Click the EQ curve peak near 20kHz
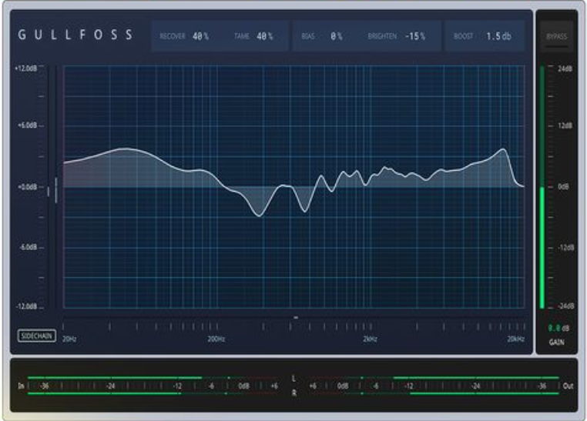587x421 pixels. (x=503, y=149)
